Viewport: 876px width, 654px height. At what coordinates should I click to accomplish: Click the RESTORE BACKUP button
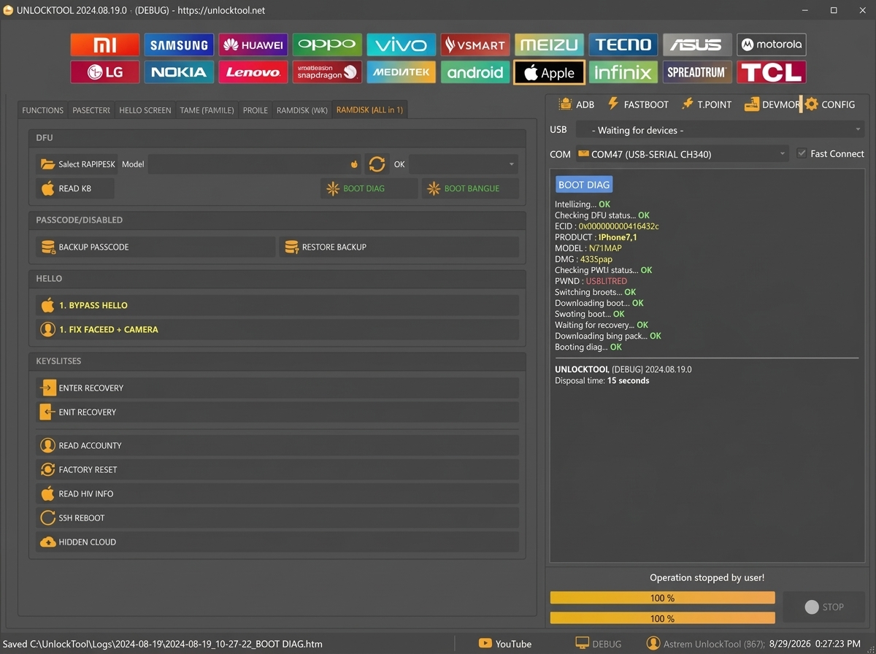coord(399,247)
